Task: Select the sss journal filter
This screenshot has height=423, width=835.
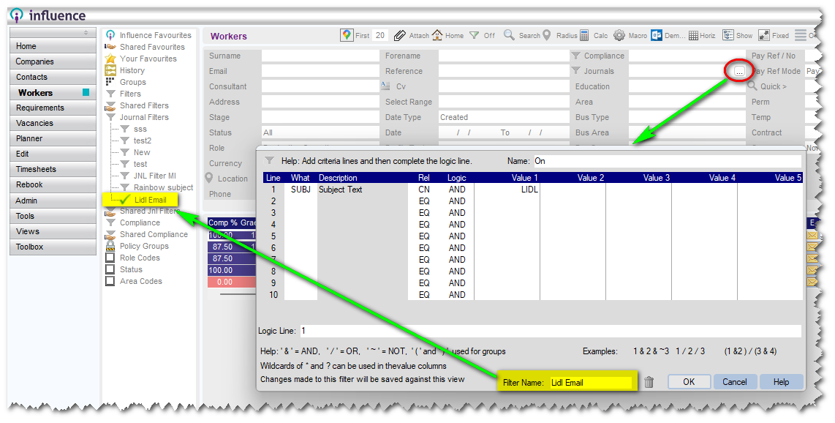Action: coord(140,129)
